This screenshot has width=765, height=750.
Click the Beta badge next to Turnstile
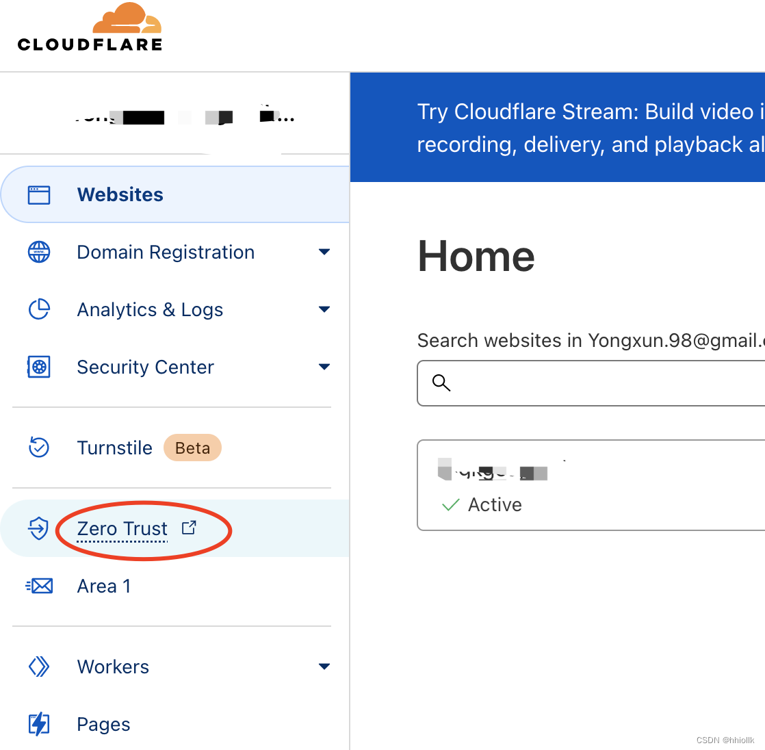[192, 448]
